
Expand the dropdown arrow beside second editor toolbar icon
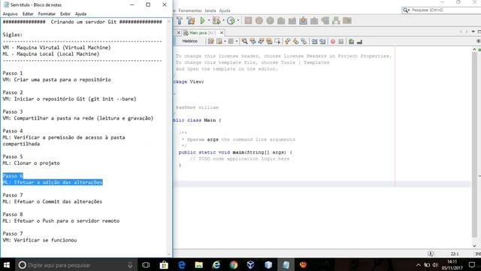pyautogui.click(x=225, y=41)
